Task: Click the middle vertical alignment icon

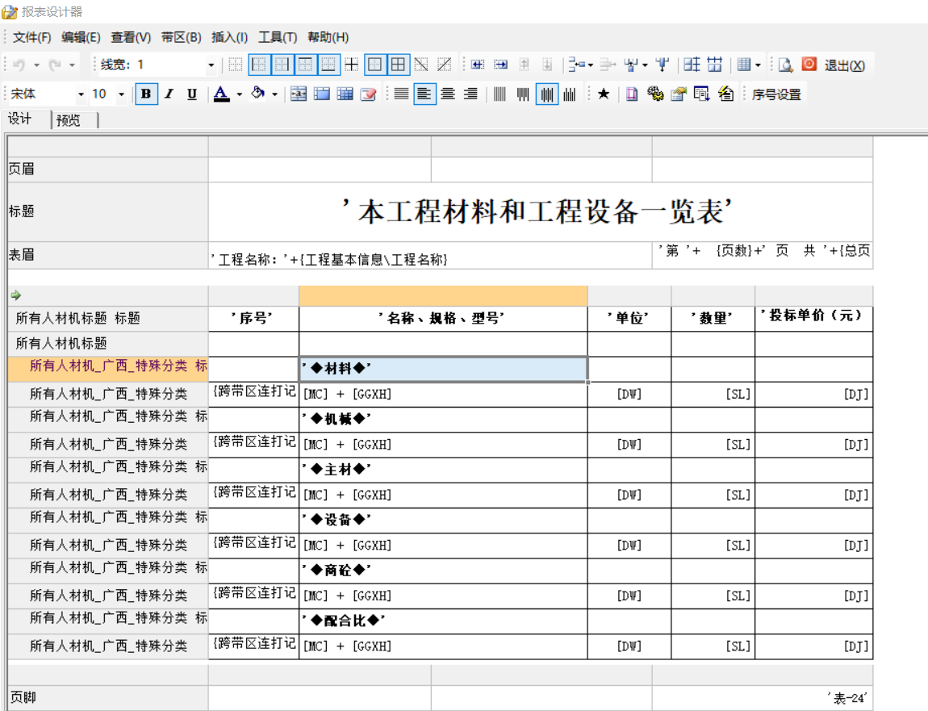Action: (547, 94)
